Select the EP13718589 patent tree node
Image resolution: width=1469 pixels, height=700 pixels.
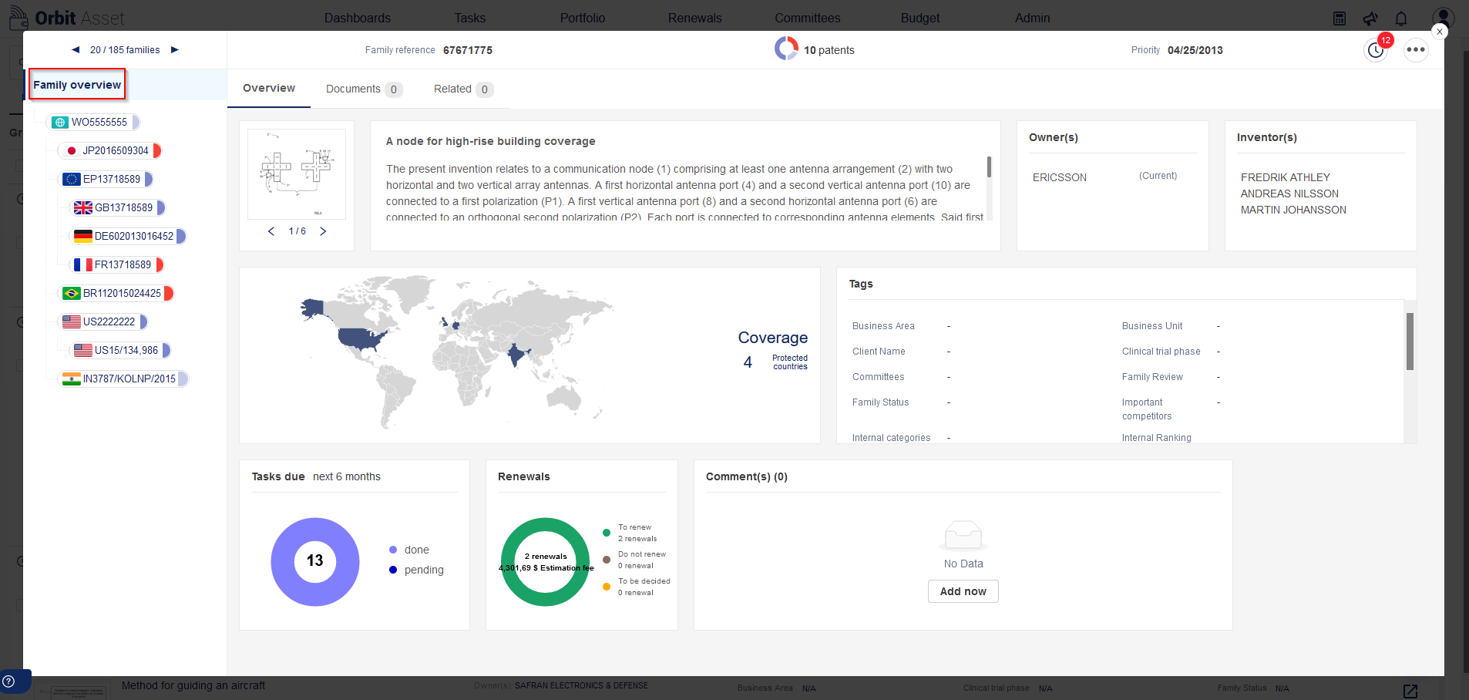click(106, 179)
